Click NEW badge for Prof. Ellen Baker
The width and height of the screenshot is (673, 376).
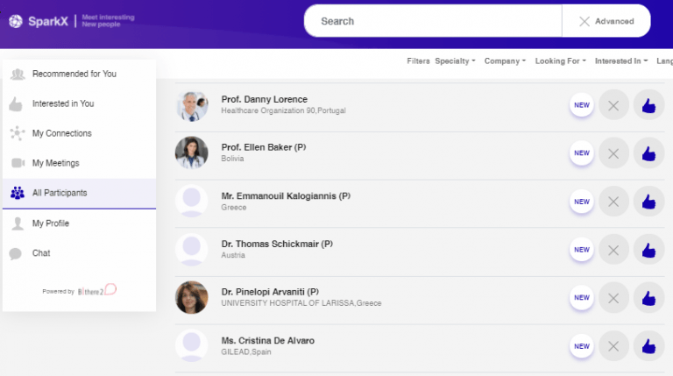582,153
